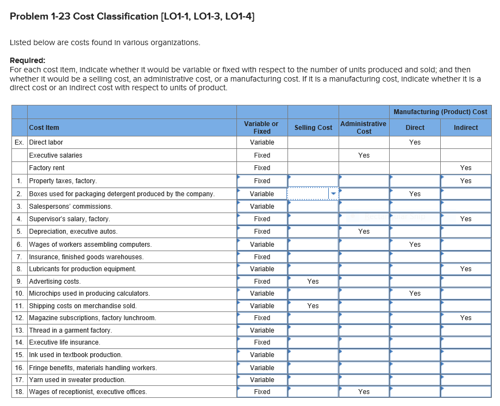Open the Administrative Cost dropdown for Depreciation, executive autos

(363, 231)
